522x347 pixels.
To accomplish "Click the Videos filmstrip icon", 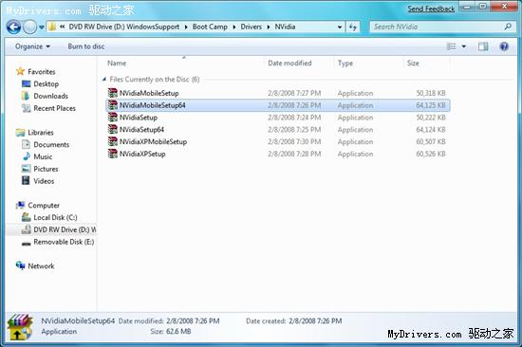I will [x=26, y=181].
